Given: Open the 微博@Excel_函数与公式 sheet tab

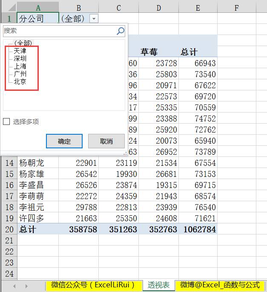Looking at the screenshot, I should pos(220,285).
